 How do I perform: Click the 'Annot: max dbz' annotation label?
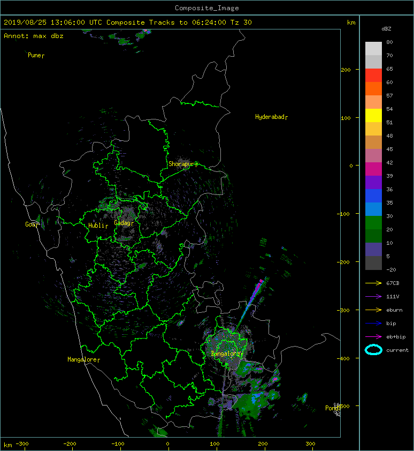(x=34, y=36)
